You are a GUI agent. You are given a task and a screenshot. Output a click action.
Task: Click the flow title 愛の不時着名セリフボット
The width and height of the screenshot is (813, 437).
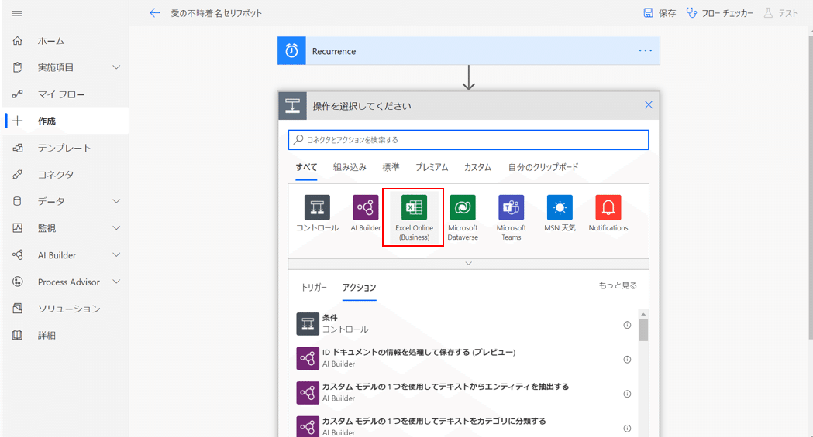tap(216, 13)
